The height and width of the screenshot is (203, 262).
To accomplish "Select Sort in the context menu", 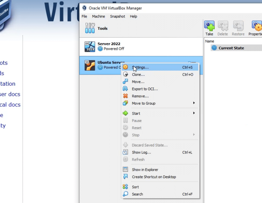I will tap(135, 187).
